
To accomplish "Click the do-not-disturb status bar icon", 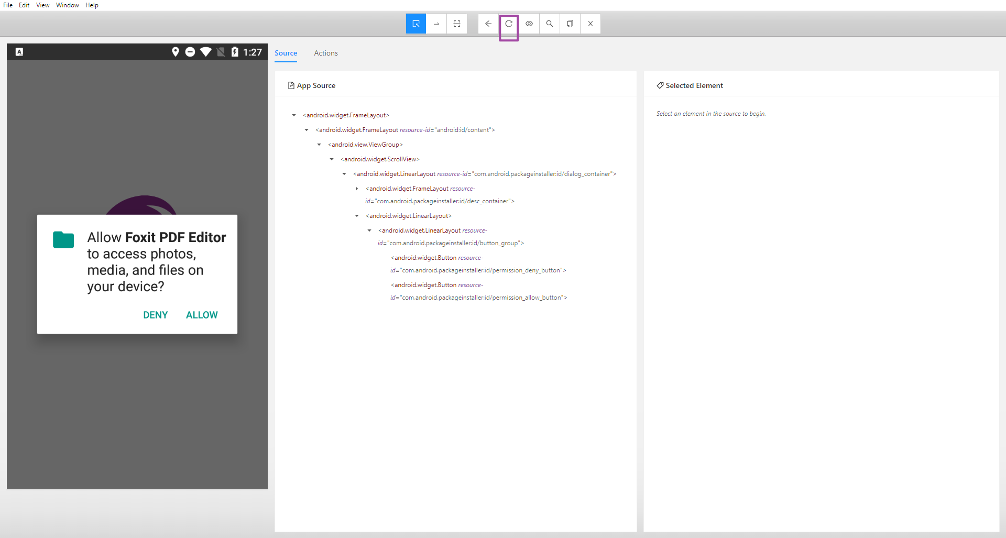I will tap(190, 51).
